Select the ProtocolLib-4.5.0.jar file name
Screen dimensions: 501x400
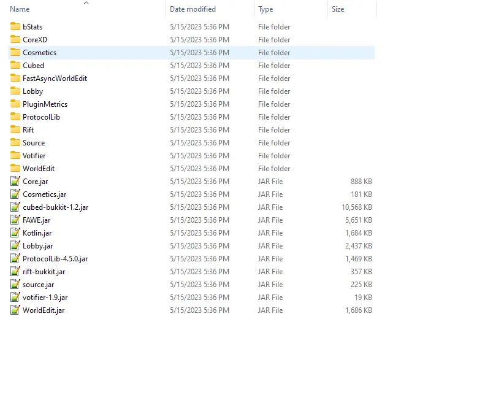[55, 259]
